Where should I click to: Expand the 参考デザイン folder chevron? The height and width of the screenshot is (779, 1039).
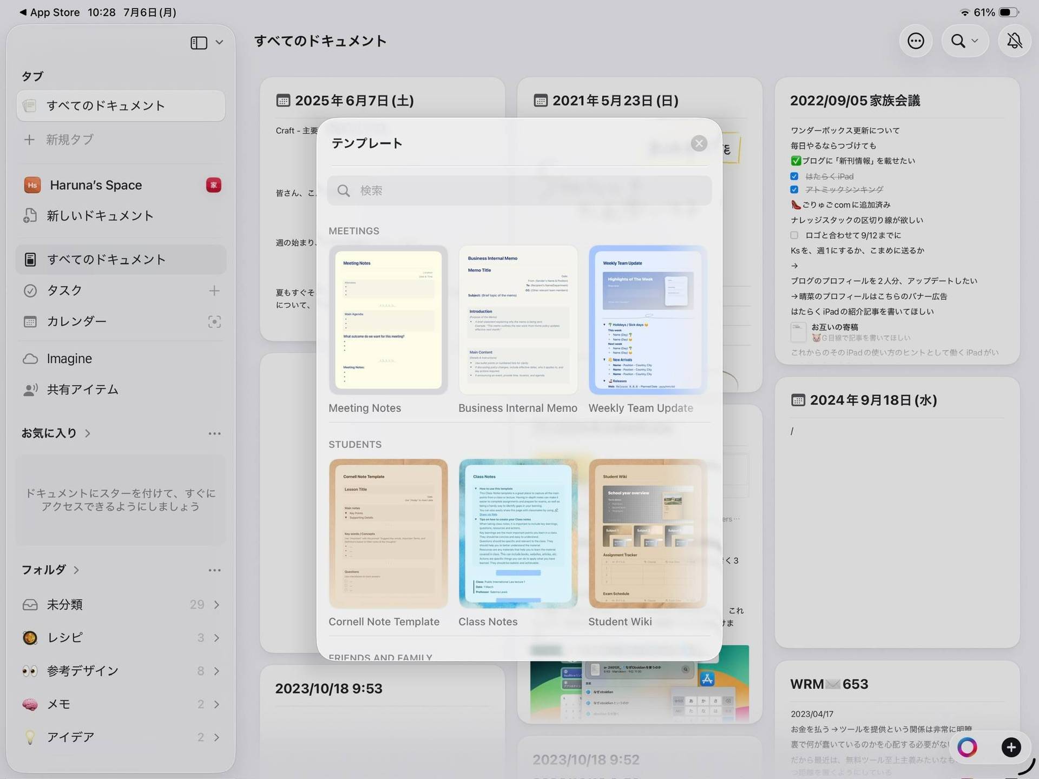pos(216,671)
